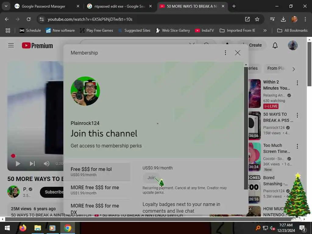Reload the page
Screen dimensions: 312x234
coord(29,19)
